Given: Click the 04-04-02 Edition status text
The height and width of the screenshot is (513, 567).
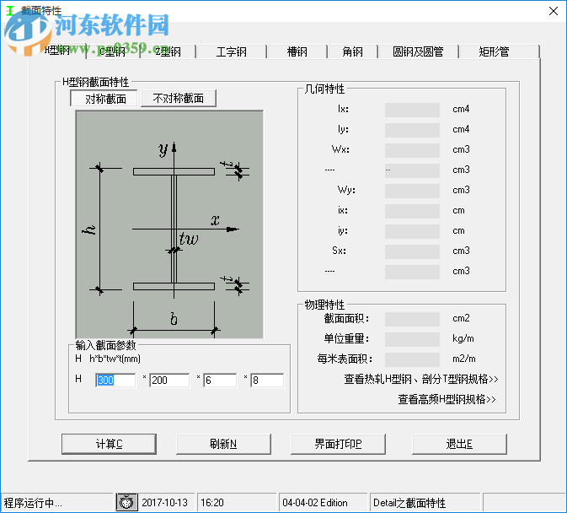Looking at the screenshot, I should (314, 503).
